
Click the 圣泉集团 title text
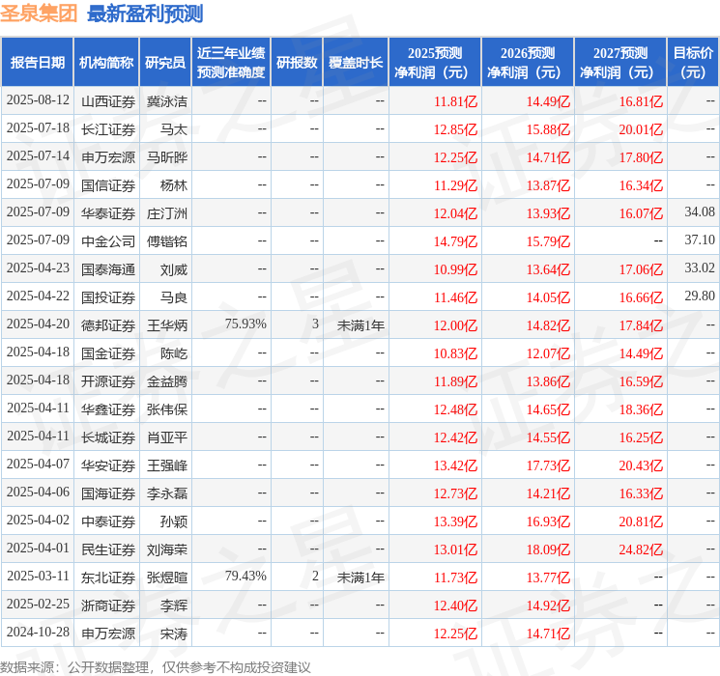pyautogui.click(x=40, y=14)
